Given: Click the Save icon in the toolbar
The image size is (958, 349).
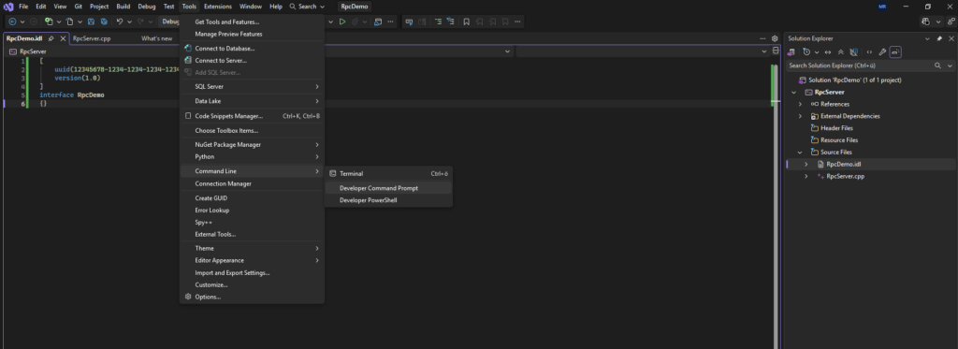Looking at the screenshot, I should pyautogui.click(x=91, y=22).
